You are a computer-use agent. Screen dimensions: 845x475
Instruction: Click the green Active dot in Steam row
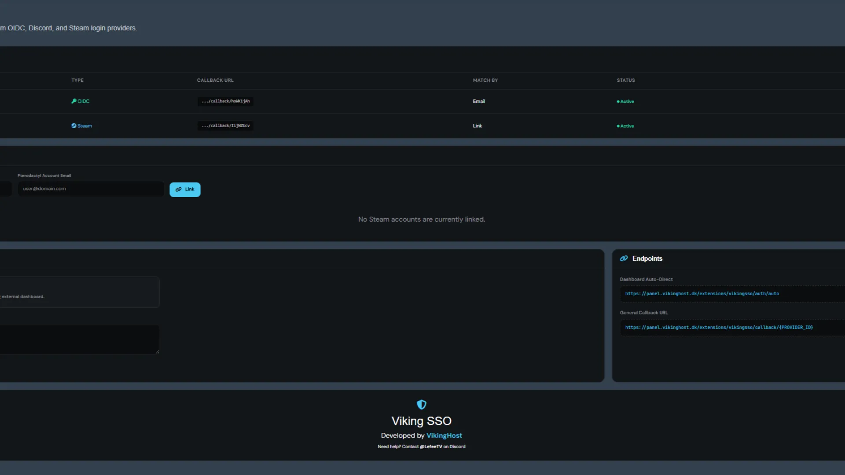coord(618,126)
